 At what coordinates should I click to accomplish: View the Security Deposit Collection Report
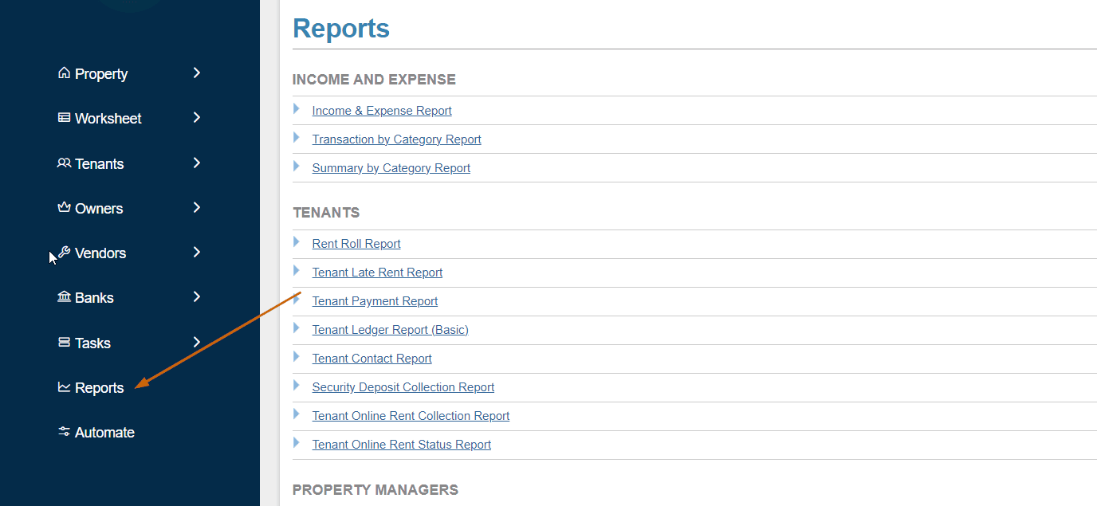coord(403,387)
